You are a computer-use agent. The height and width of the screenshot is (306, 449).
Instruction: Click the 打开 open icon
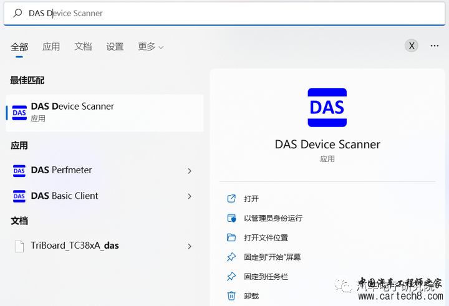231,199
